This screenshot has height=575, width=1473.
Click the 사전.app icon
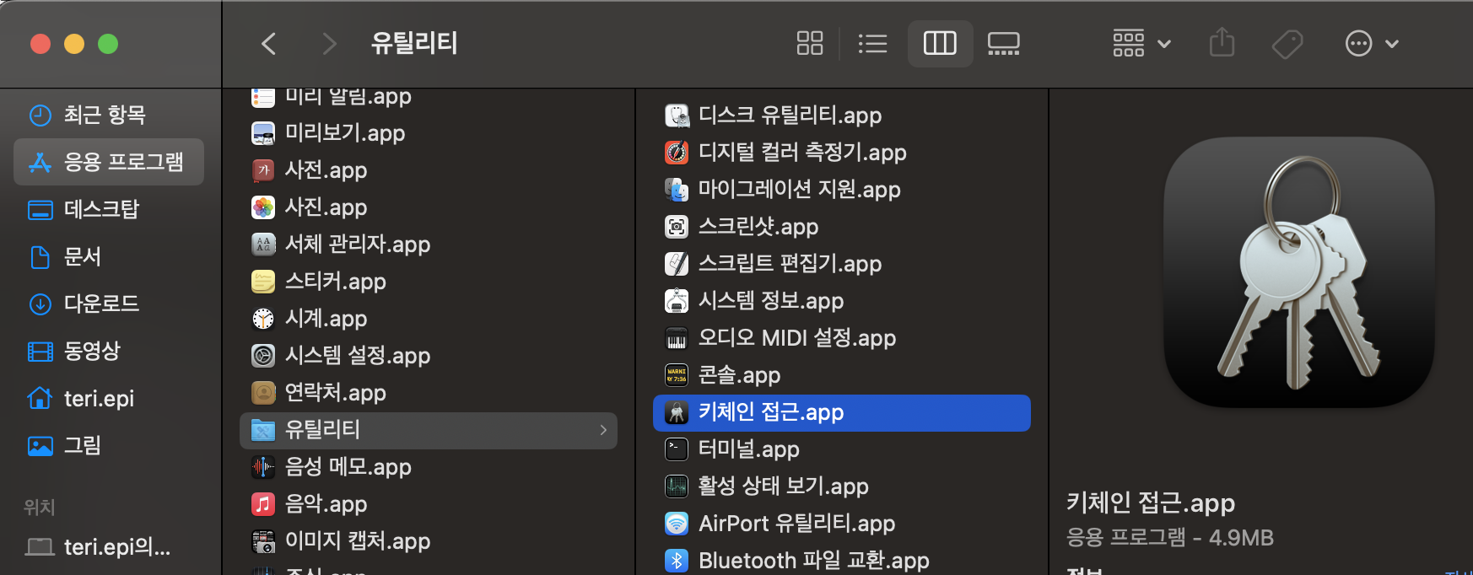pyautogui.click(x=263, y=170)
